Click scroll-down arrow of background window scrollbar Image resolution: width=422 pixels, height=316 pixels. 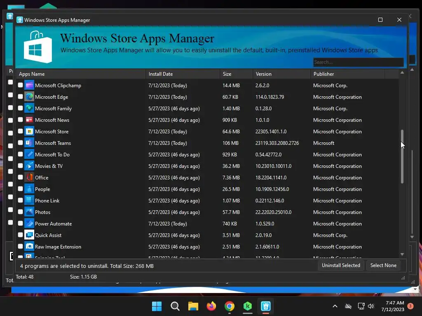[412, 237]
